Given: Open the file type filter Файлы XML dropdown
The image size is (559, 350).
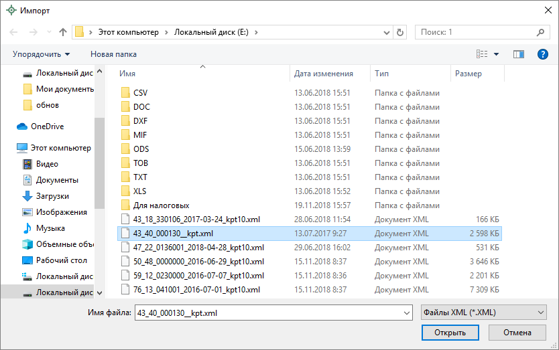Looking at the screenshot, I should (x=483, y=313).
